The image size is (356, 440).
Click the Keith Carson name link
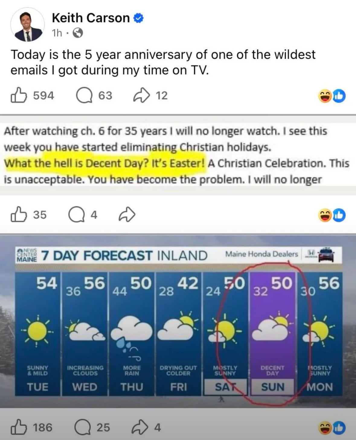tap(91, 18)
